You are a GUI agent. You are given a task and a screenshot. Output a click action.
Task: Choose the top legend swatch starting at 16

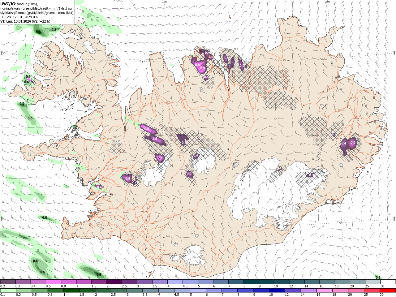[x=327, y=282]
